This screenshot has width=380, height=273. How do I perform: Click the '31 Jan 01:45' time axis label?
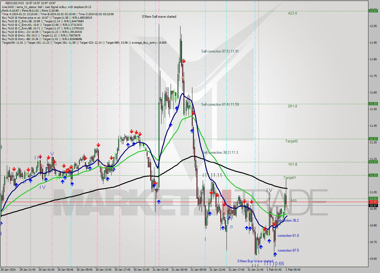(161, 269)
